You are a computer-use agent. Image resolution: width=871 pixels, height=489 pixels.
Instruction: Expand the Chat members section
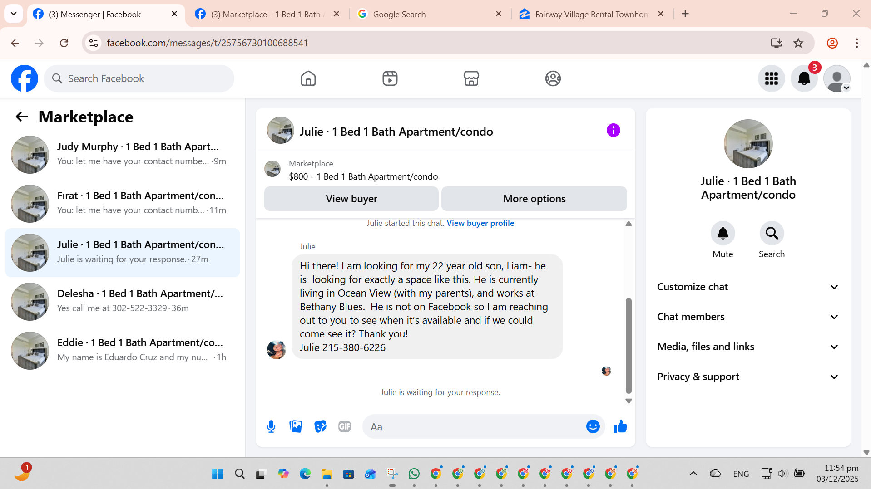coord(748,317)
